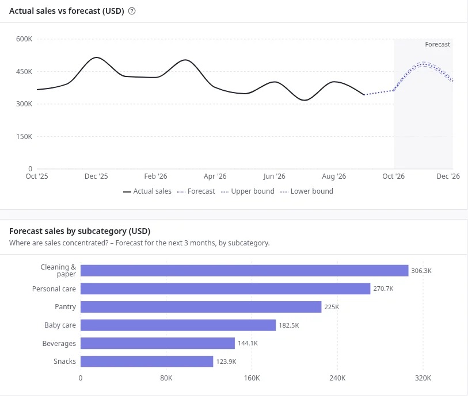Screen dimensions: 468x396
Task: Select the Snacks bar
Action: tap(147, 362)
